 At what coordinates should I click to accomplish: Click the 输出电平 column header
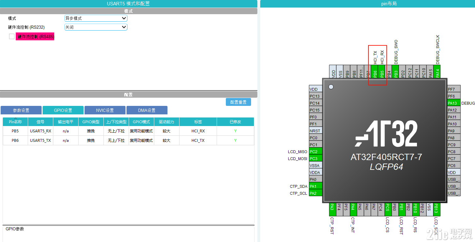[x=66, y=122]
